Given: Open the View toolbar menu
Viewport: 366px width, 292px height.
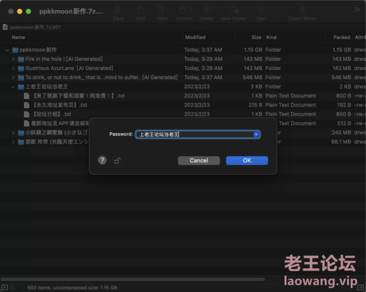Looking at the screenshot, I should tap(162, 13).
